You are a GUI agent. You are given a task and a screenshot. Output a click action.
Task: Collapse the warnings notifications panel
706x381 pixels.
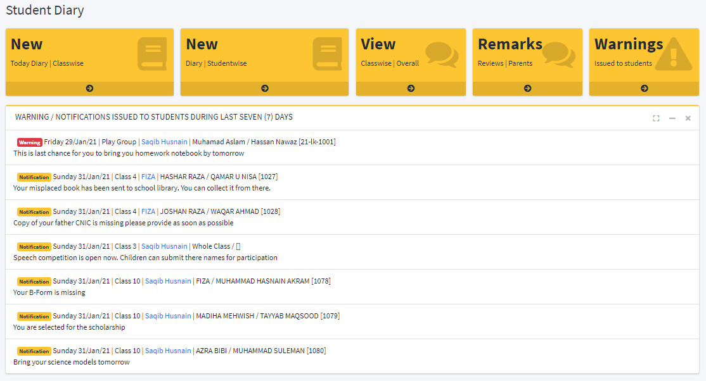(x=672, y=118)
